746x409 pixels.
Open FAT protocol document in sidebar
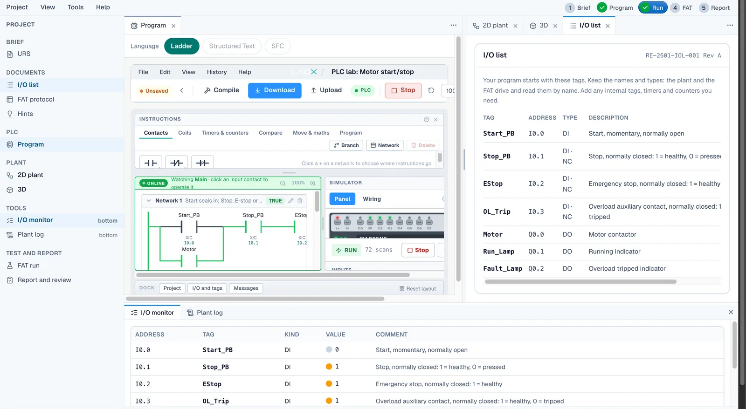[x=36, y=99]
